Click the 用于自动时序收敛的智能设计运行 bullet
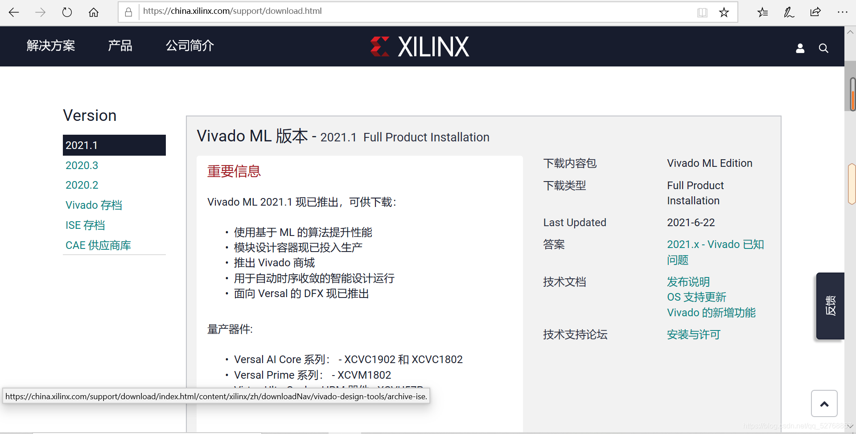Viewport: 856px width, 434px height. (x=314, y=278)
